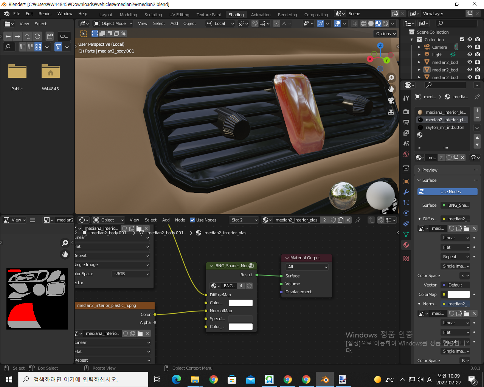Open the Object properties tab
The width and height of the screenshot is (484, 387).
(x=406, y=181)
